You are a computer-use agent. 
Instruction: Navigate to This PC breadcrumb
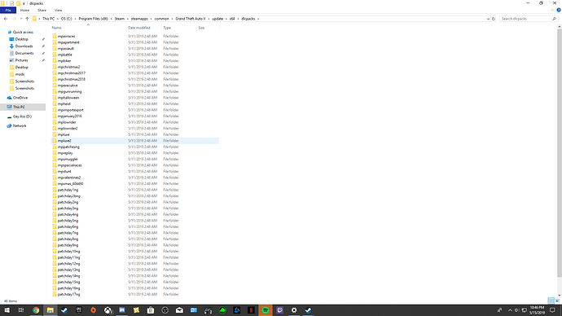coord(48,19)
